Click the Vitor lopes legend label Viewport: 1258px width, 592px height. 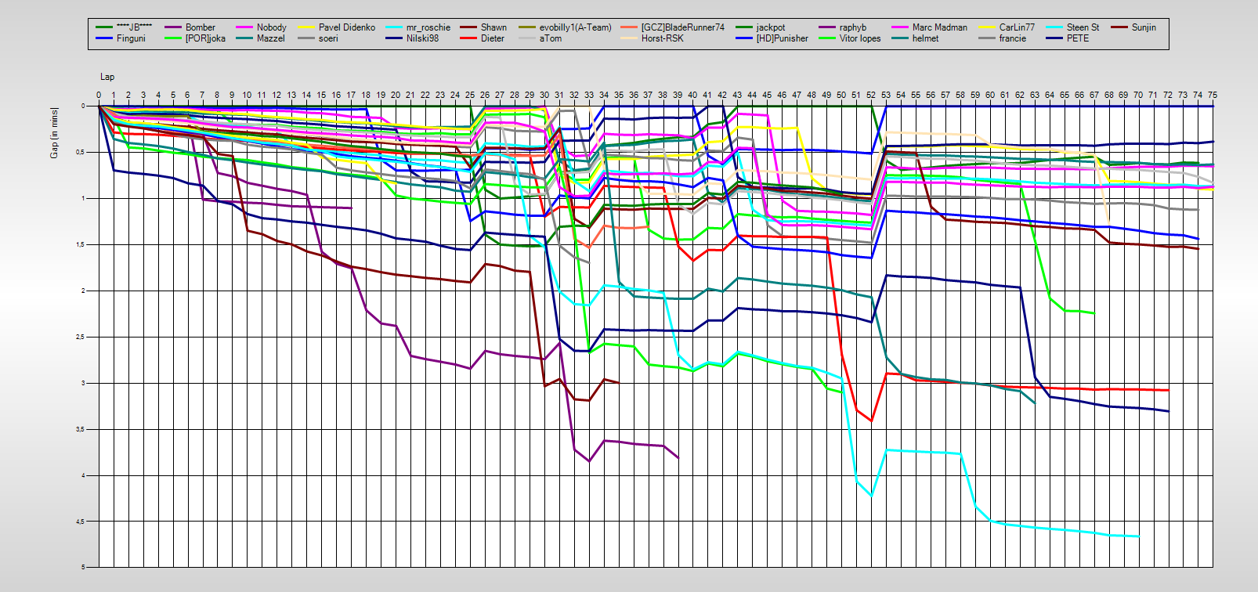click(860, 38)
